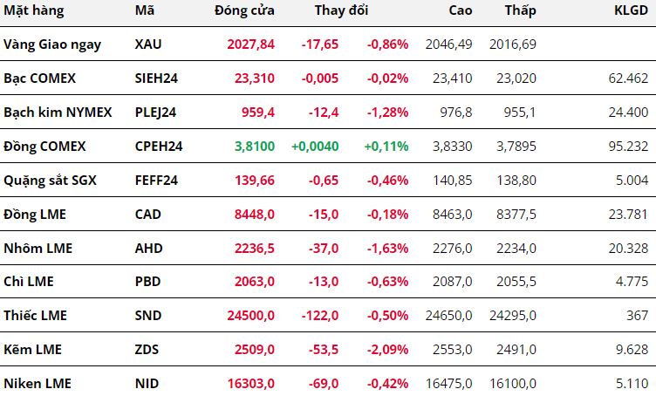Image resolution: width=656 pixels, height=396 pixels.
Task: Select the Cao column header
Action: coord(461,11)
